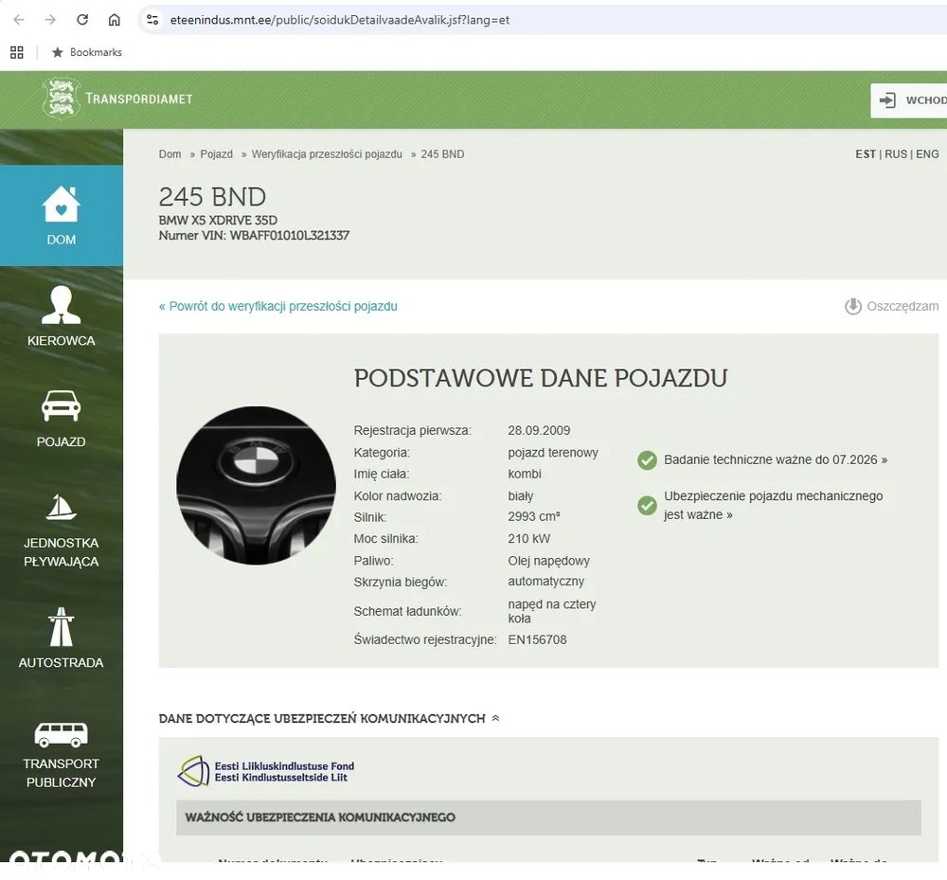Open the POJAZD car section icon

click(x=61, y=405)
